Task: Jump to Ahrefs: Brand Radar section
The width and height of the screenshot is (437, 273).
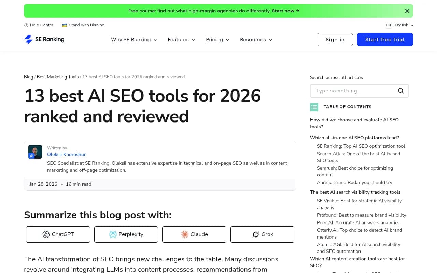Action: point(354,183)
